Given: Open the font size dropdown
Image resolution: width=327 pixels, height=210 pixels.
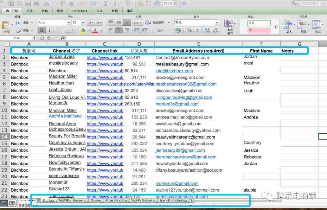Looking at the screenshot, I should (x=83, y=22).
